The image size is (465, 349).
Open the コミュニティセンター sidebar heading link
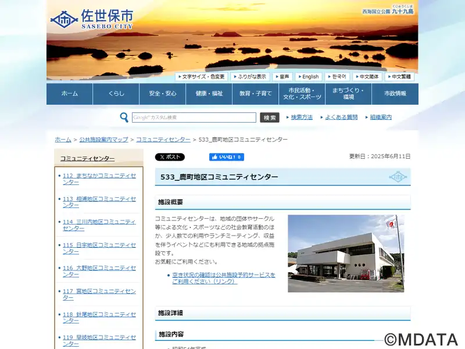pyautogui.click(x=88, y=158)
